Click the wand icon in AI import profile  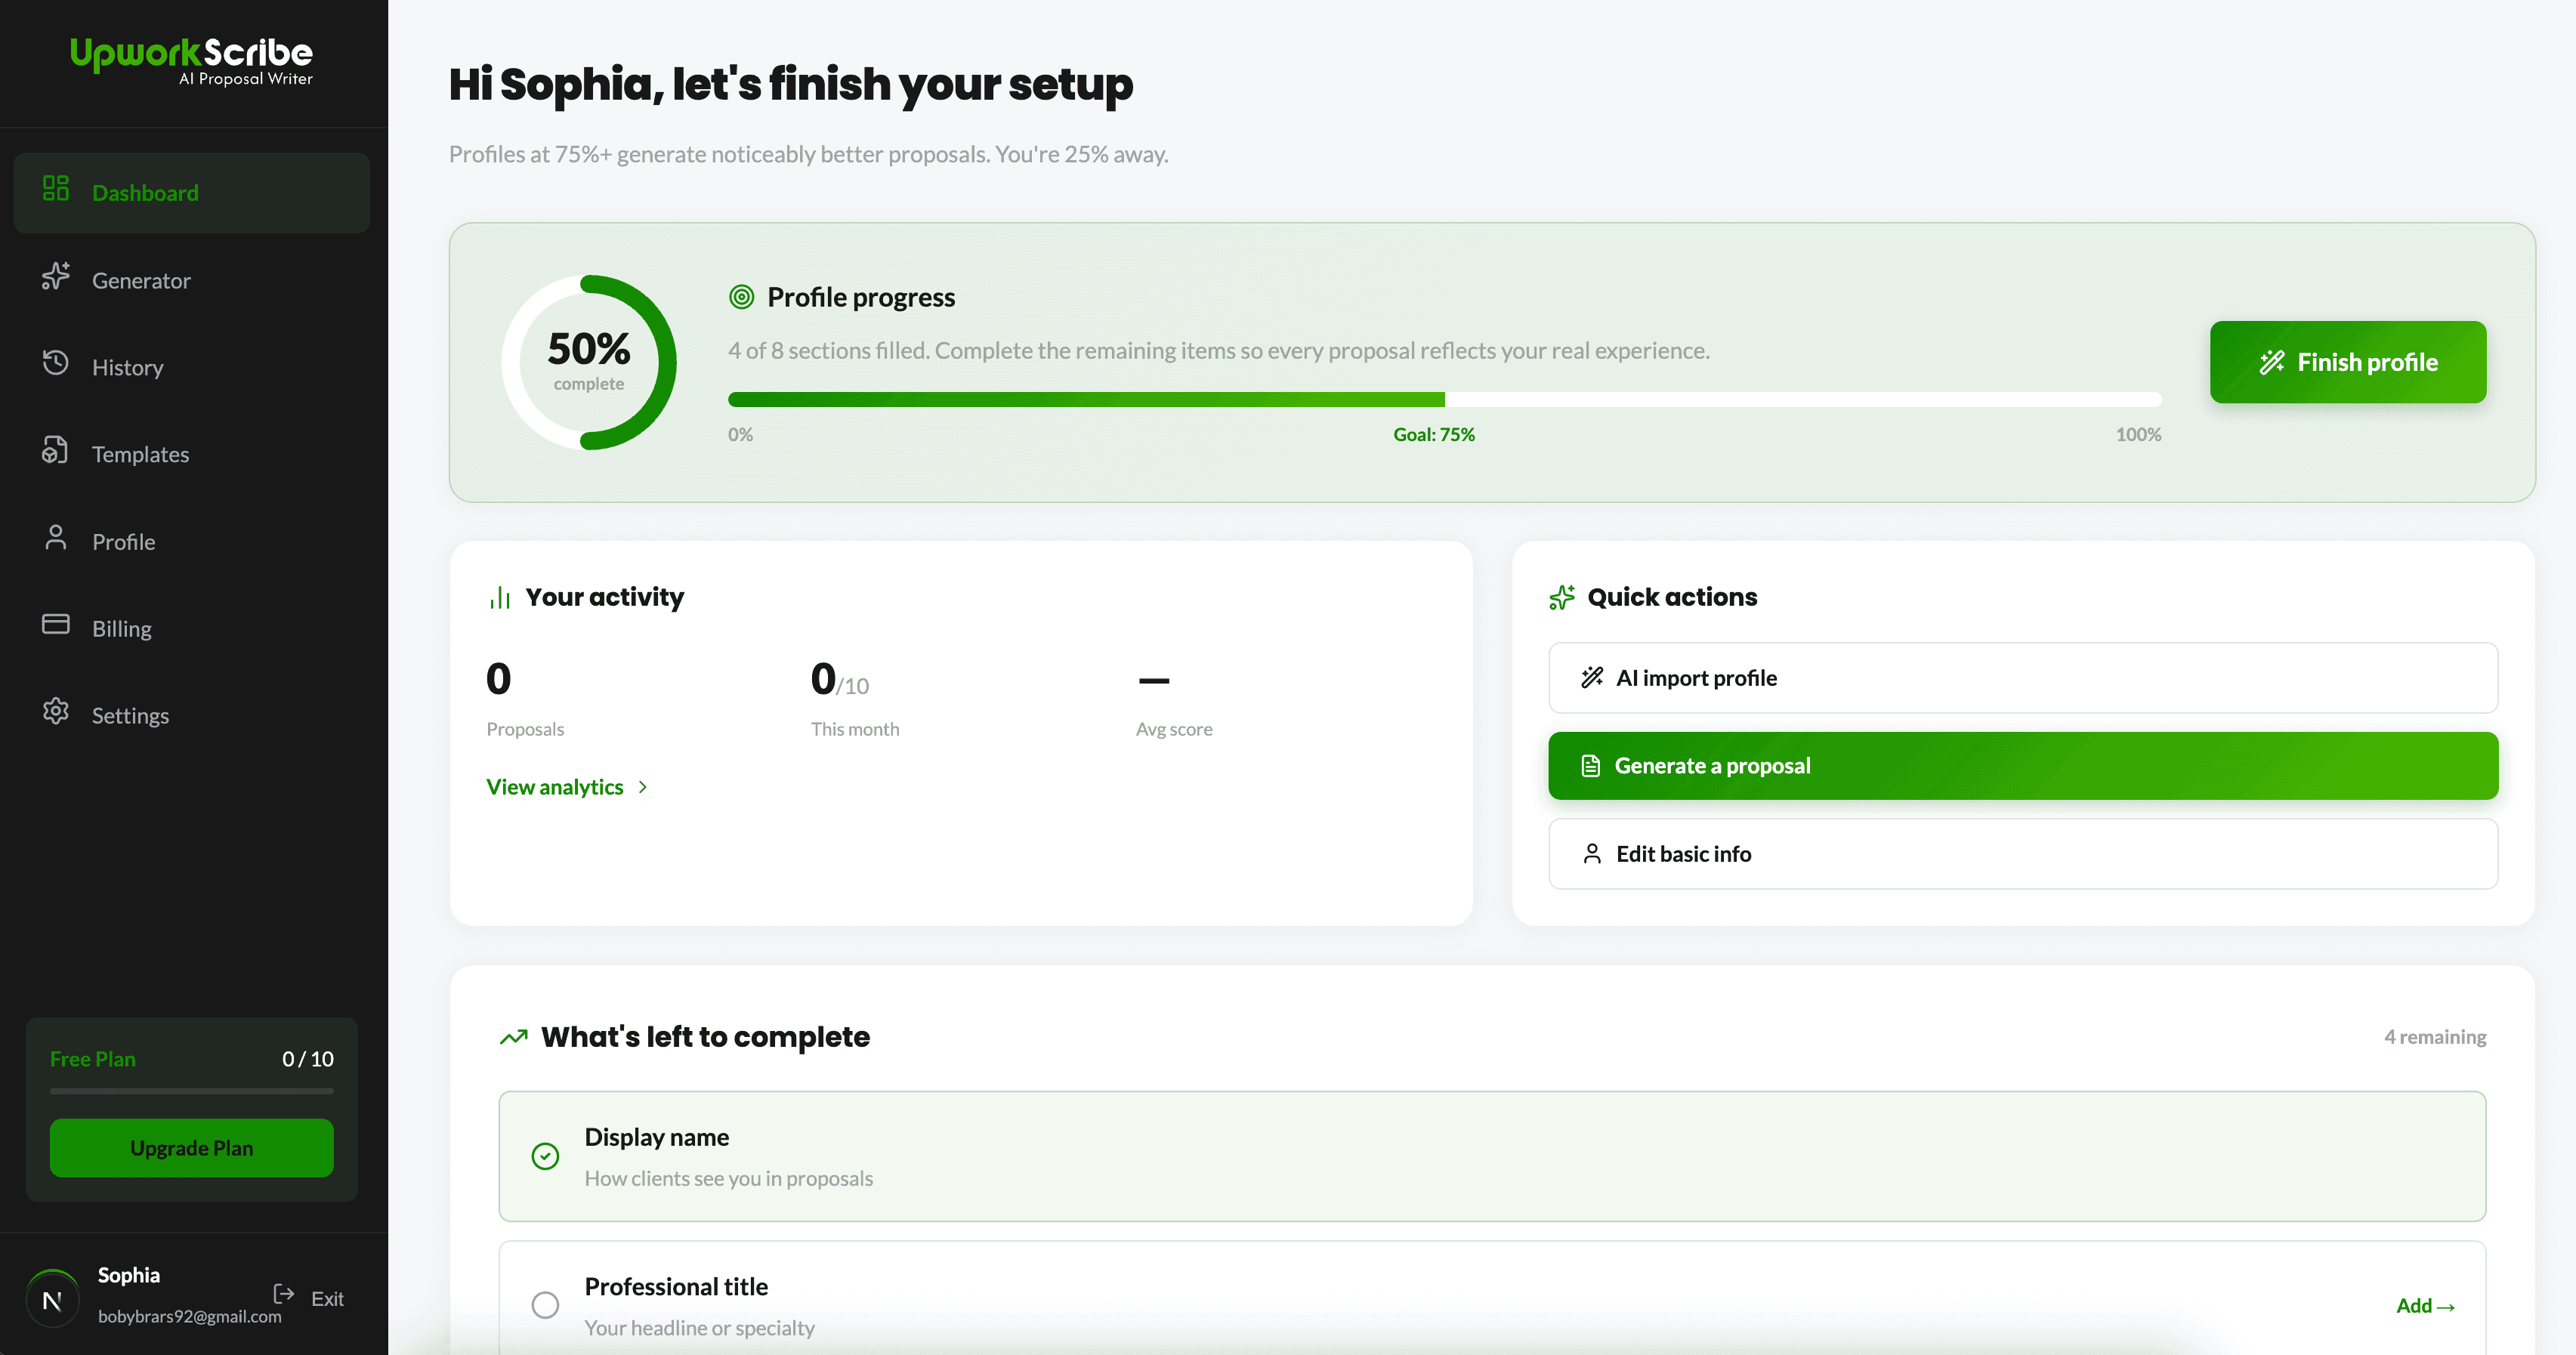[1592, 677]
